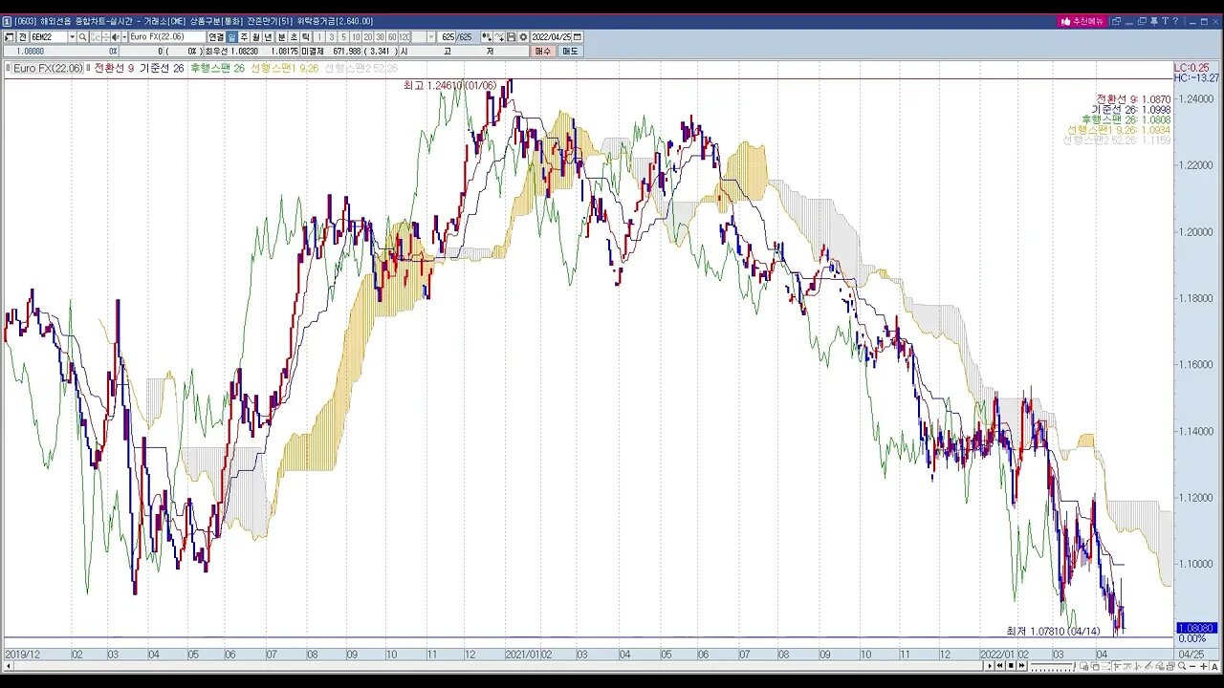Screen dimensions: 1224x688
Task: Click the 기준선 26 legend label
Action: pos(162,68)
